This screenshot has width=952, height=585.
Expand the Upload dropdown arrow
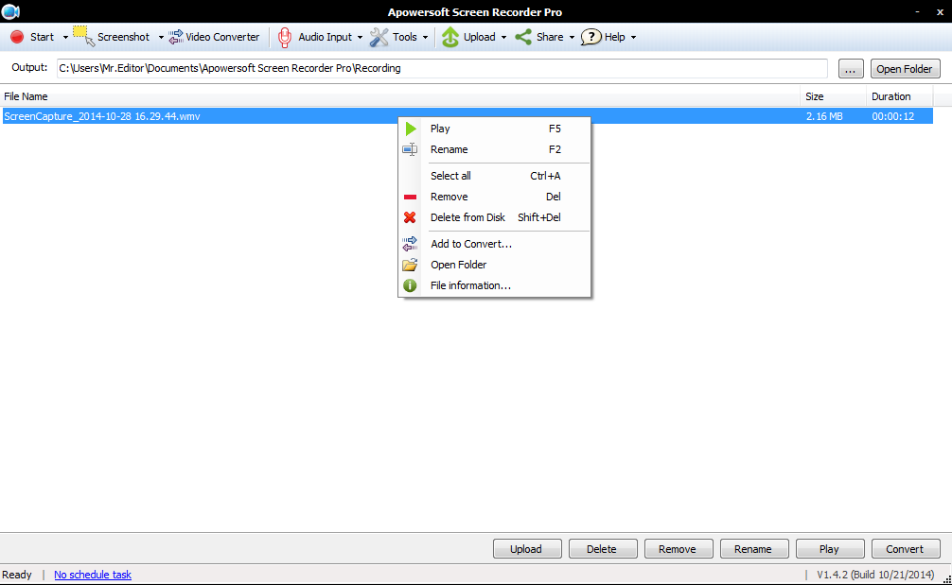[x=503, y=38]
